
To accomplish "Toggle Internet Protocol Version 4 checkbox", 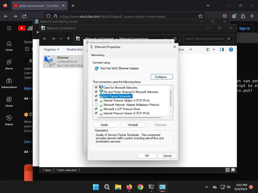I will click(96, 100).
